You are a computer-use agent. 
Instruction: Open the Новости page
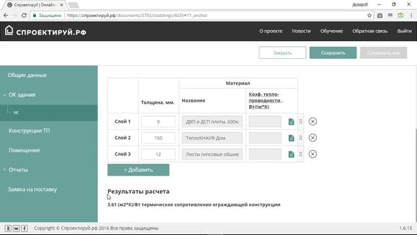[301, 31]
